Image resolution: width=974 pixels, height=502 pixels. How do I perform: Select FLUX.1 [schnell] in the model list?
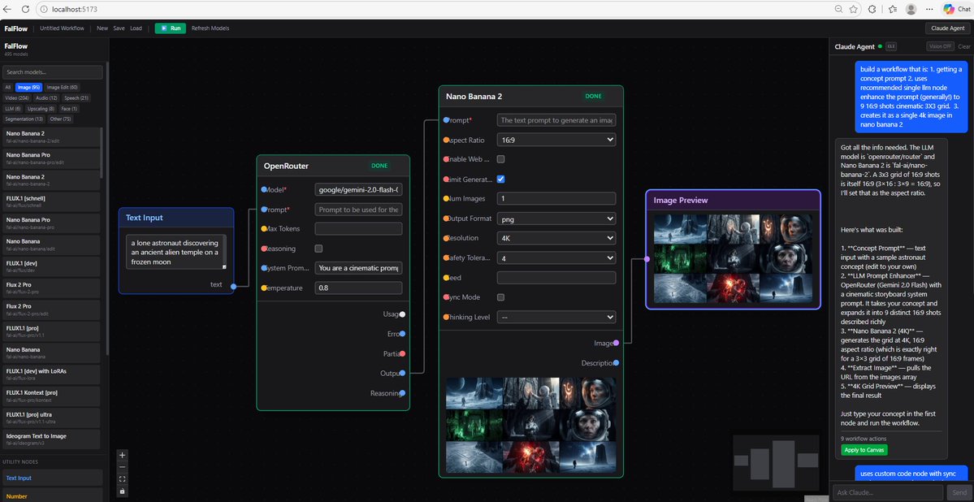point(53,201)
